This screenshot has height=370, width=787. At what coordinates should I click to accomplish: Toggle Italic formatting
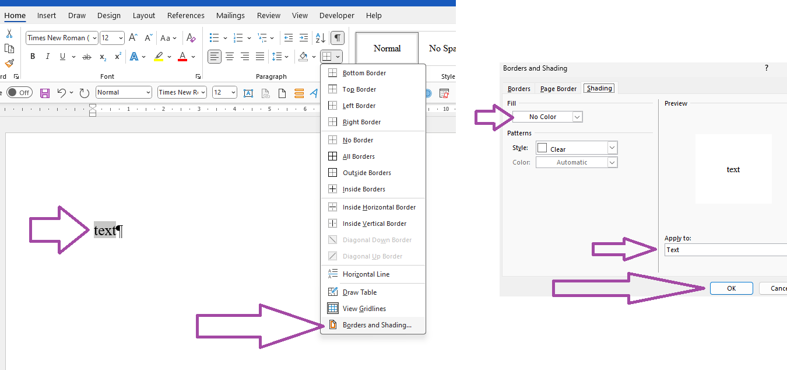point(48,57)
